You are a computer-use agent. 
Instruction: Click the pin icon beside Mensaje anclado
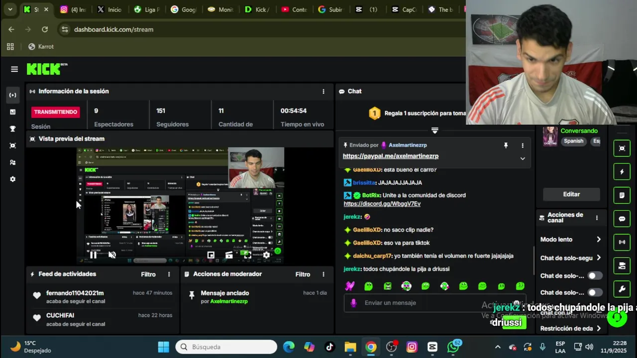point(192,295)
